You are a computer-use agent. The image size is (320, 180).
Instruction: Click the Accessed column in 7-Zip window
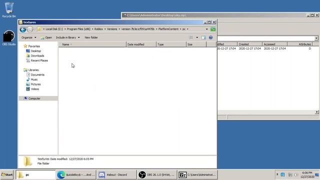[274, 44]
